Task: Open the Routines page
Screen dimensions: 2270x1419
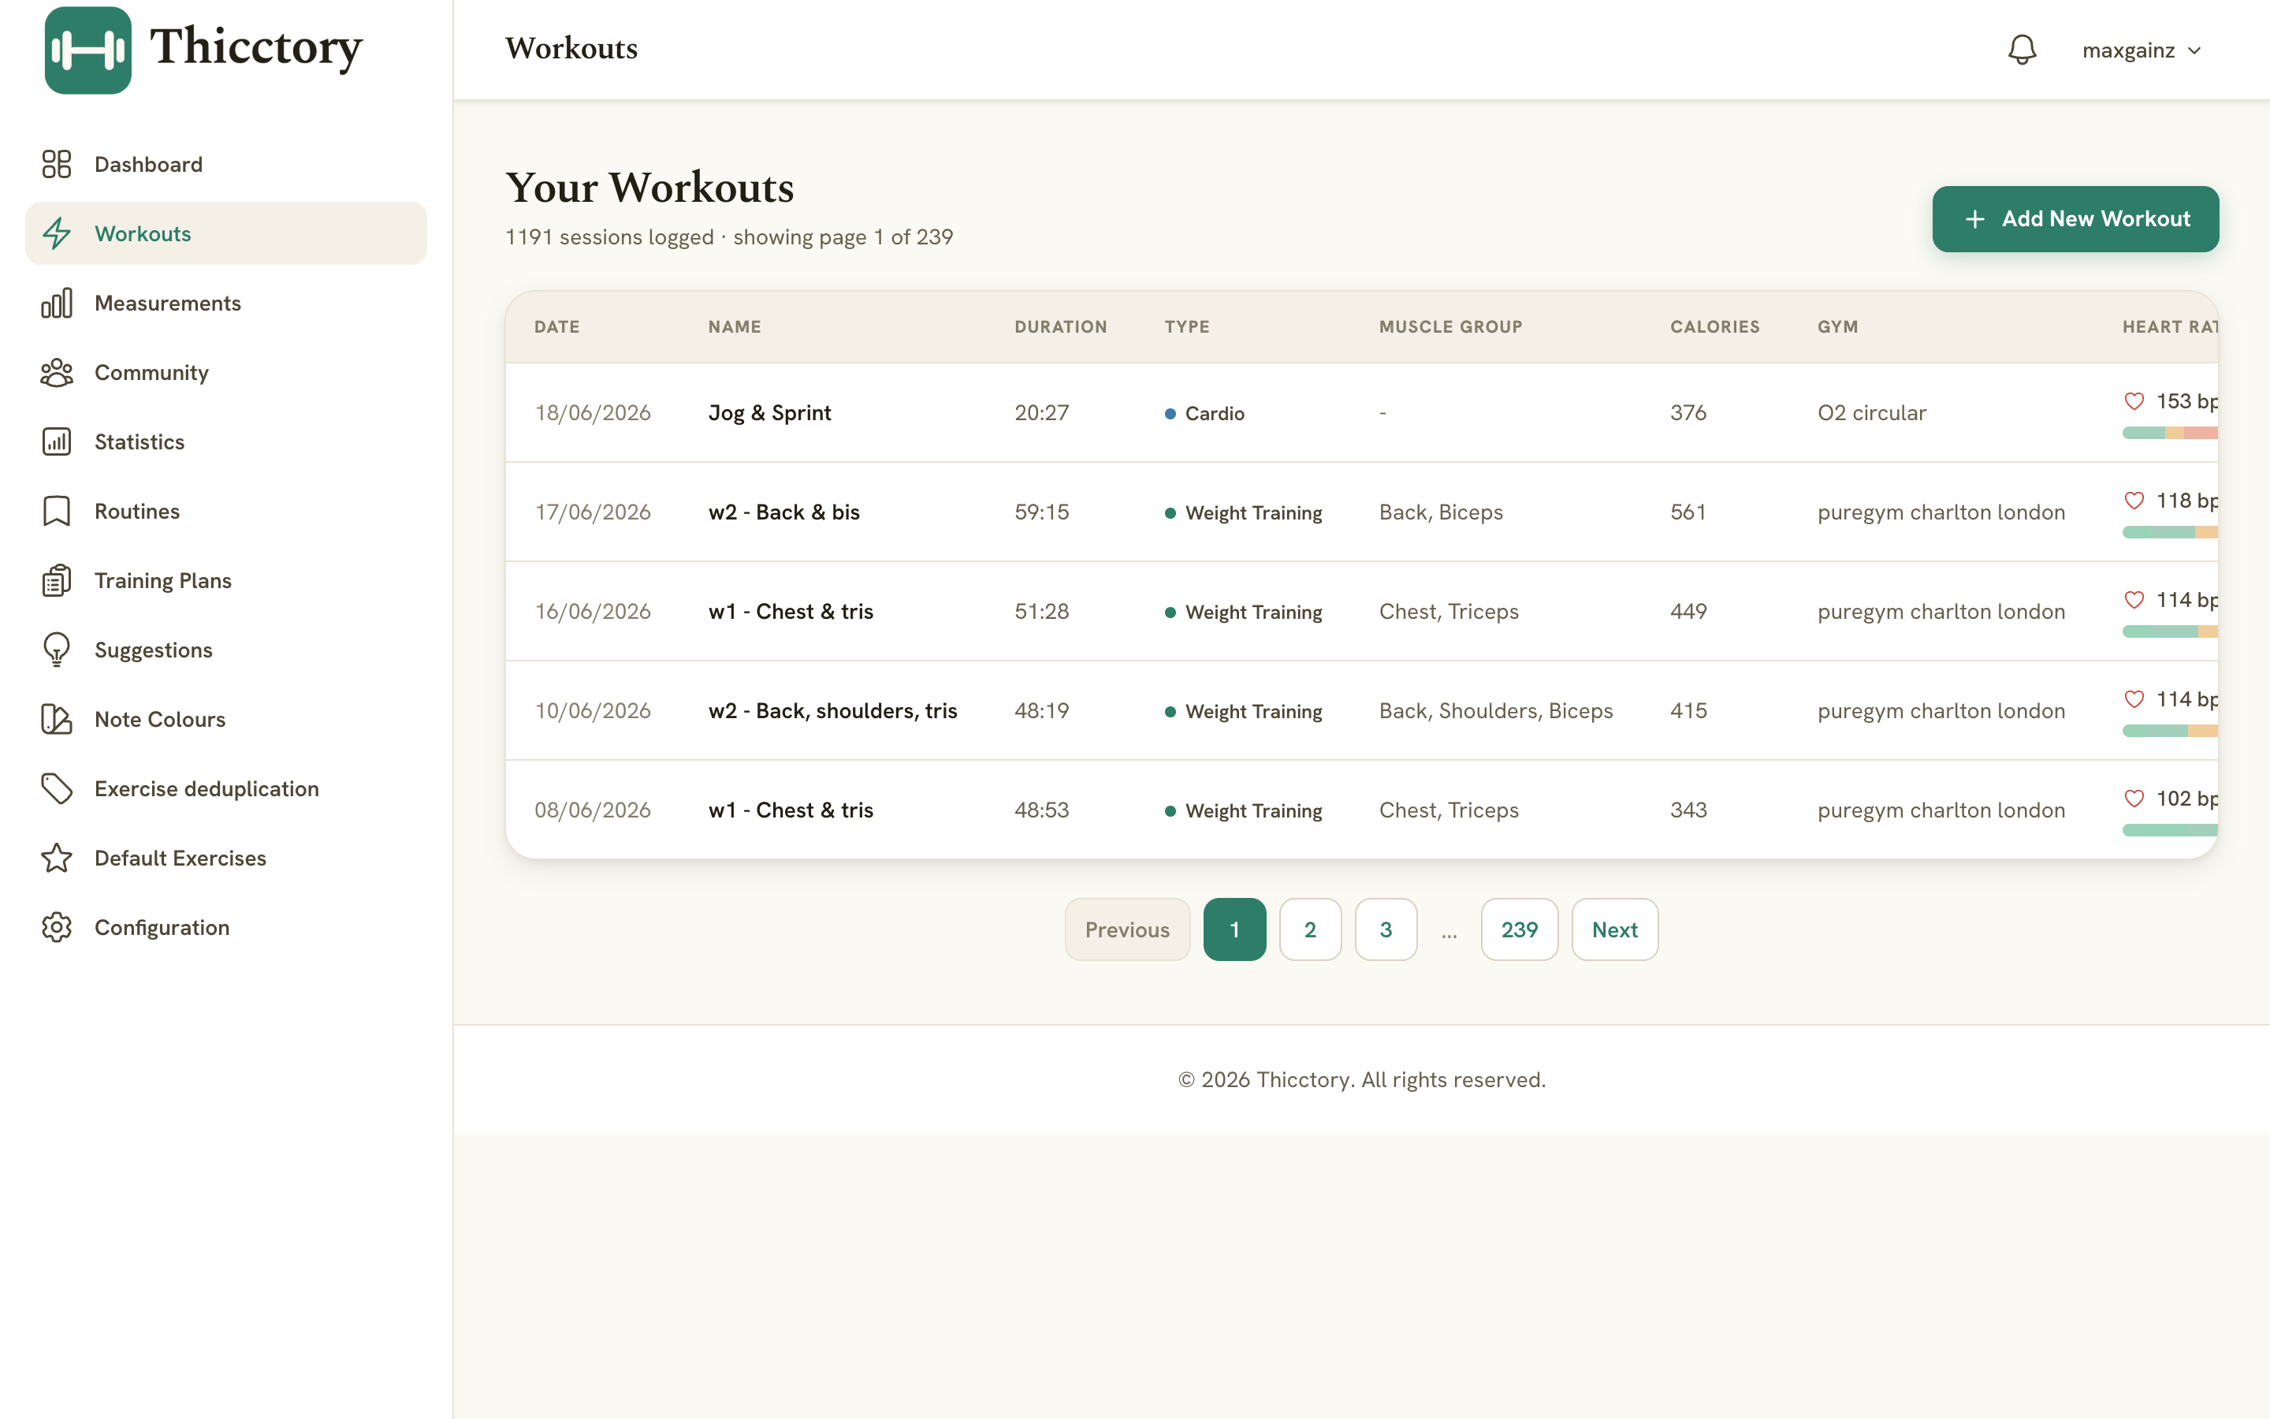Action: [x=226, y=512]
